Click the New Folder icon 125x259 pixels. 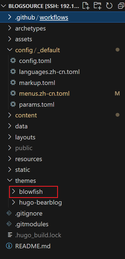[x=98, y=6]
